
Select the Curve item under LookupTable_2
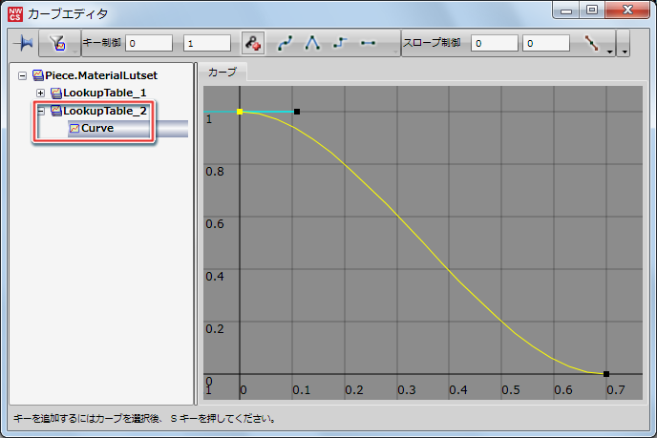97,129
